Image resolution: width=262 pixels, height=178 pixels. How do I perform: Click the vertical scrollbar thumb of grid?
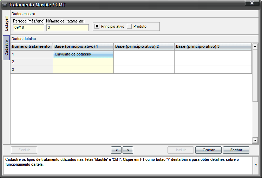coord(255,75)
